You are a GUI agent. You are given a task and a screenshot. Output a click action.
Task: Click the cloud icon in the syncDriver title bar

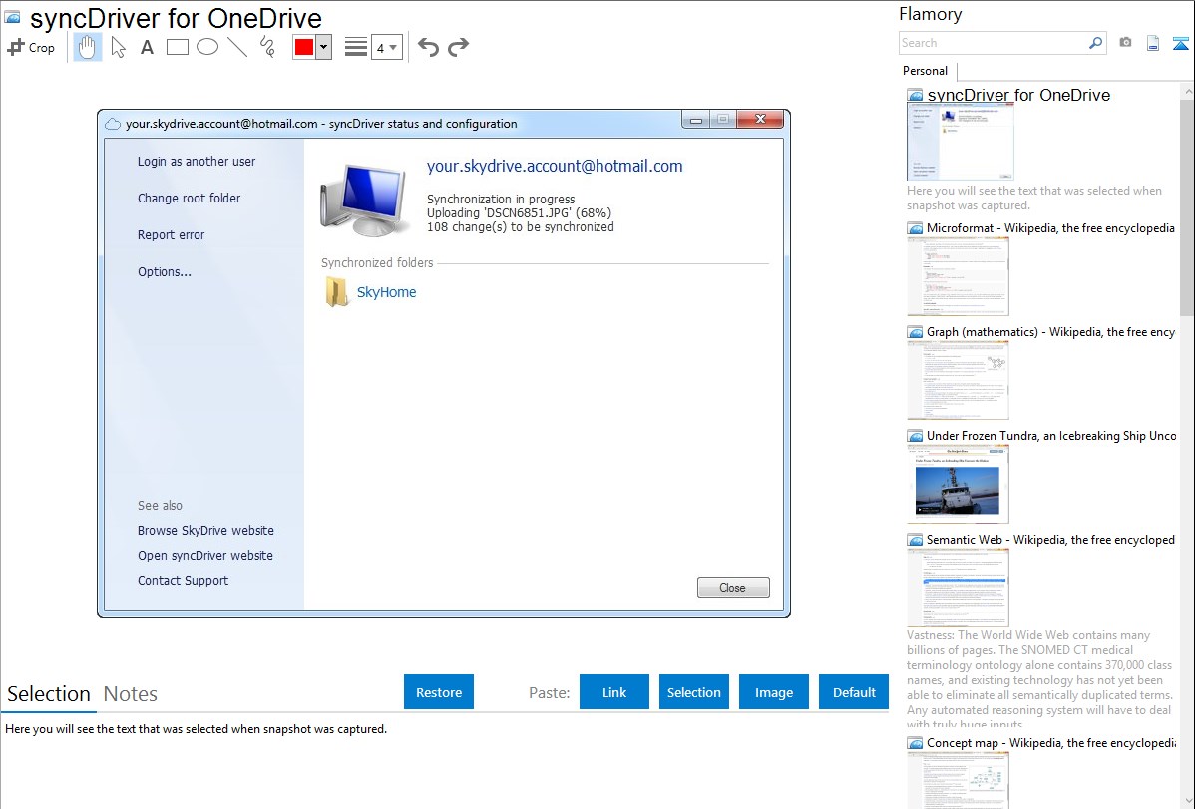point(113,124)
